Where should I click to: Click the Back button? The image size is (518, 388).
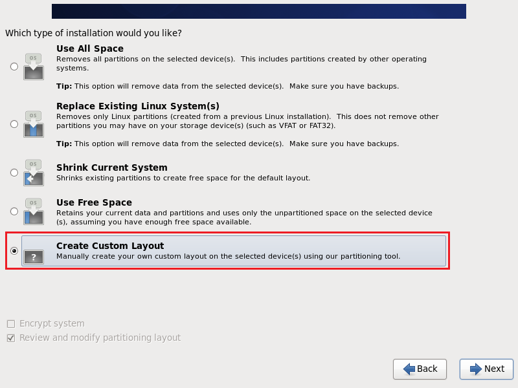coord(420,369)
